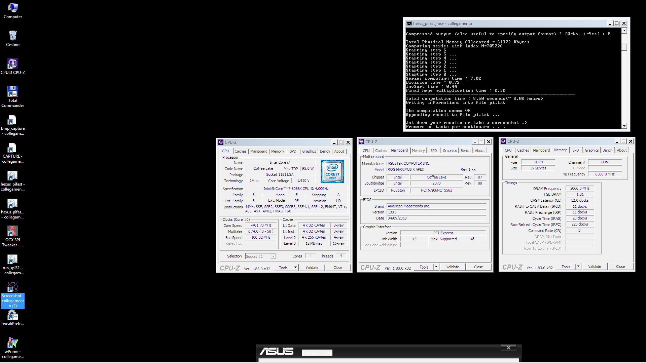The image size is (646, 363).
Task: Select the bmp_capture shortcut icon
Action: pos(13,125)
